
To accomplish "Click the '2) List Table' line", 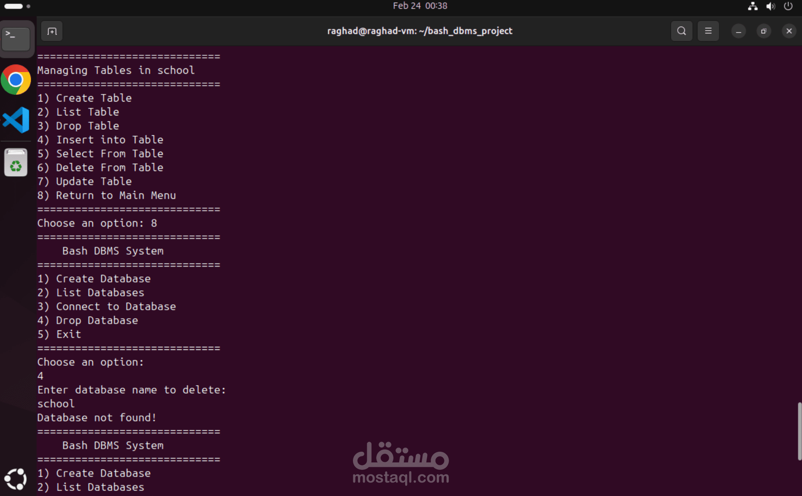I will click(x=78, y=112).
